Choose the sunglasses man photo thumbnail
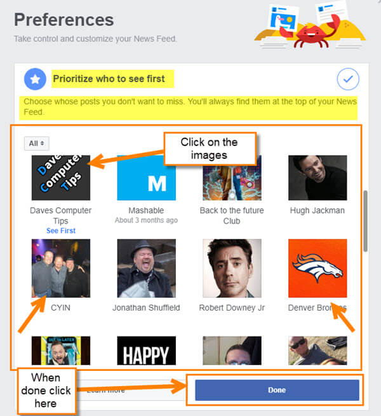 (x=317, y=351)
